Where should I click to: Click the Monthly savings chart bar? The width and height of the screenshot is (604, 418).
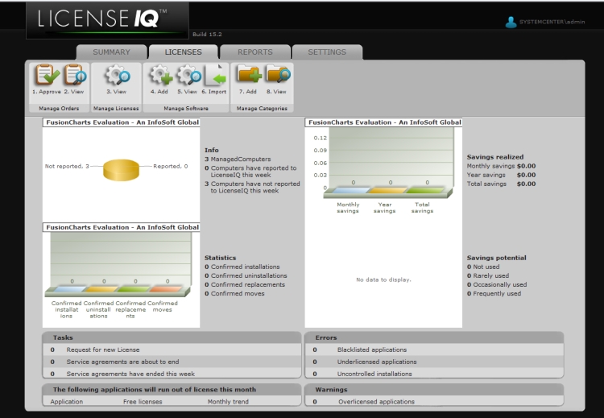point(350,190)
